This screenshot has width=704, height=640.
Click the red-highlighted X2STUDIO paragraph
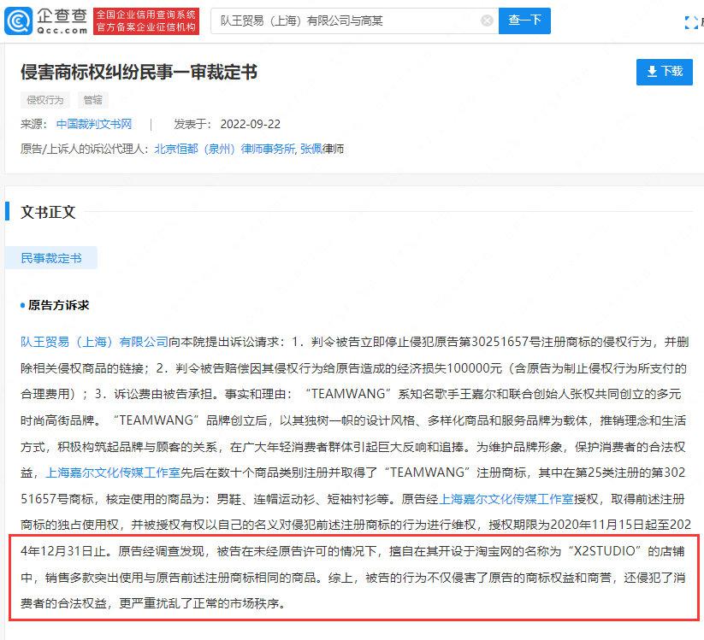pyautogui.click(x=354, y=579)
